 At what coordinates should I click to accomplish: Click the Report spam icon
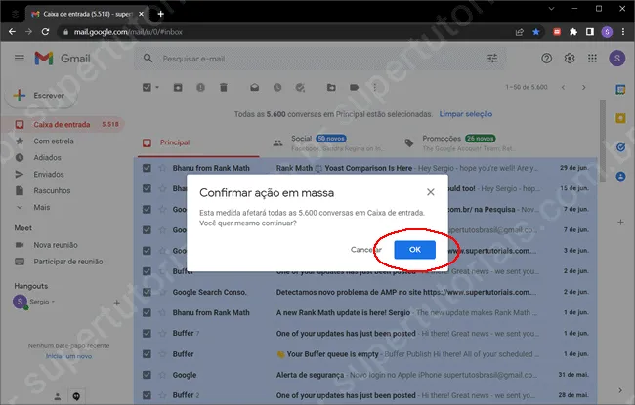(200, 87)
